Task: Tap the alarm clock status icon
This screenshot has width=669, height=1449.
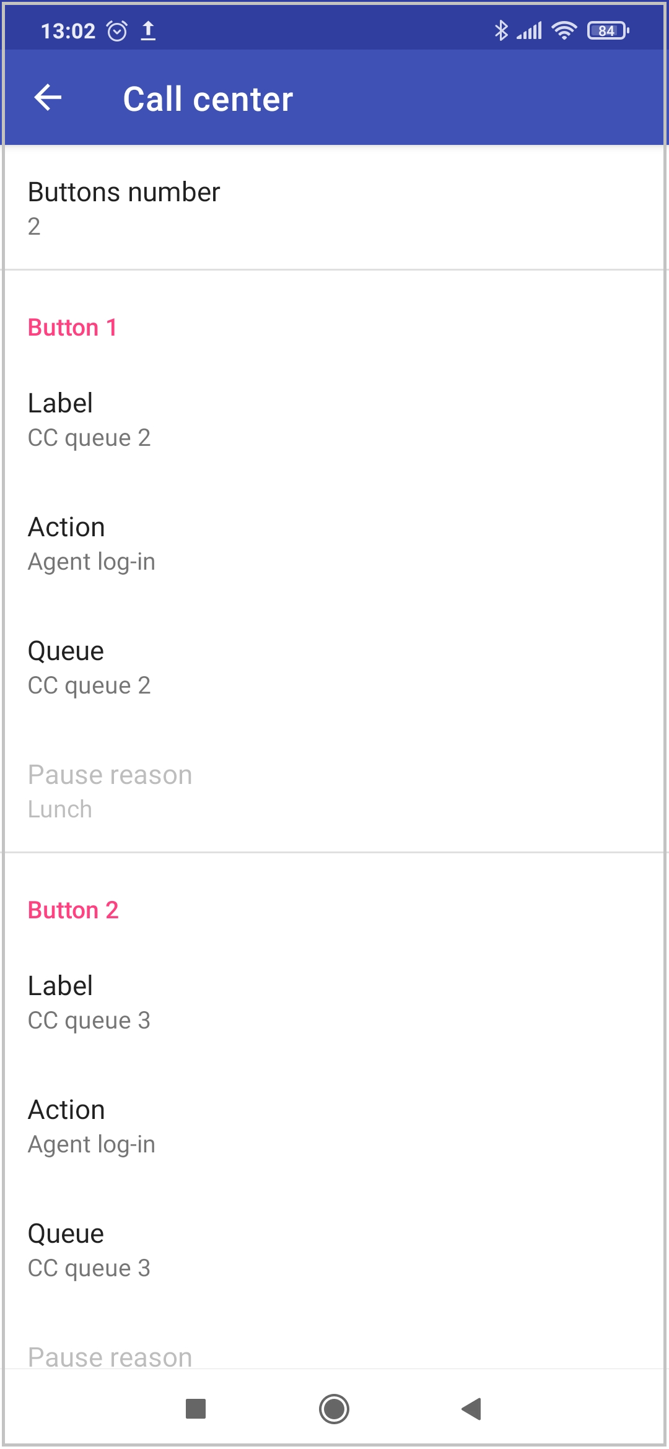Action: [117, 30]
